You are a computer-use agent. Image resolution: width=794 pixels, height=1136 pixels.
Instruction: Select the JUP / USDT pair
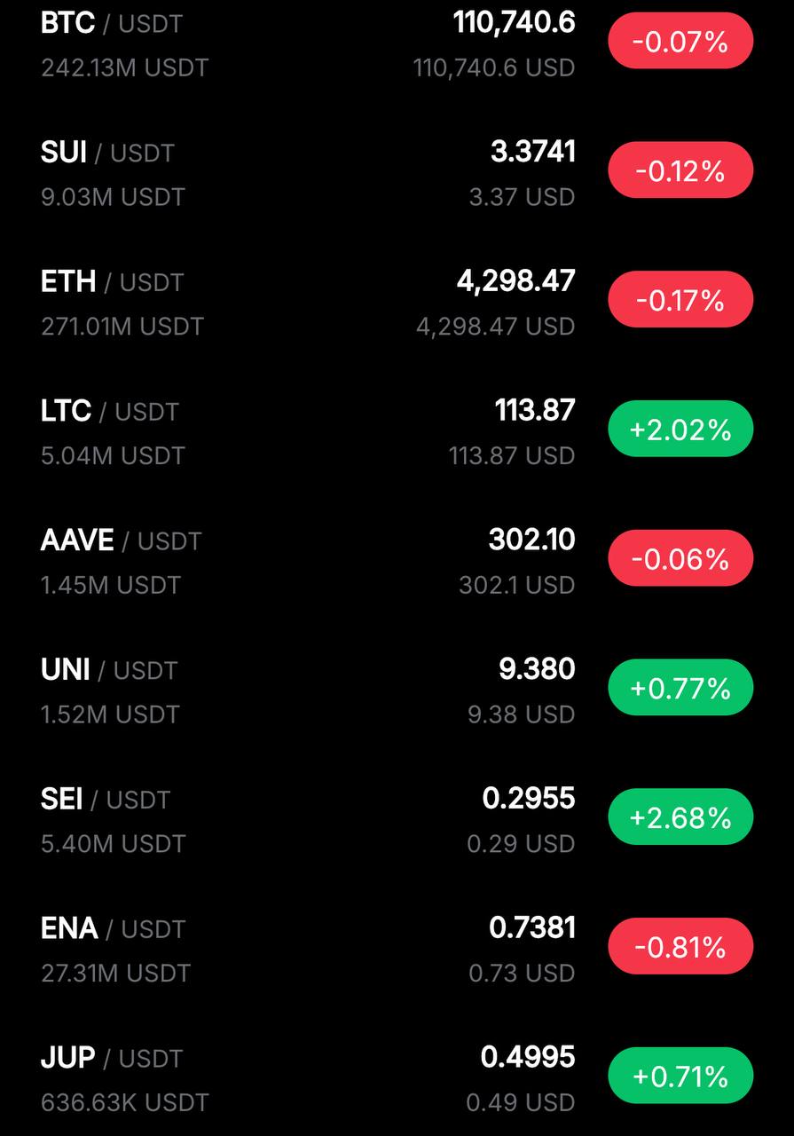tap(397, 1077)
